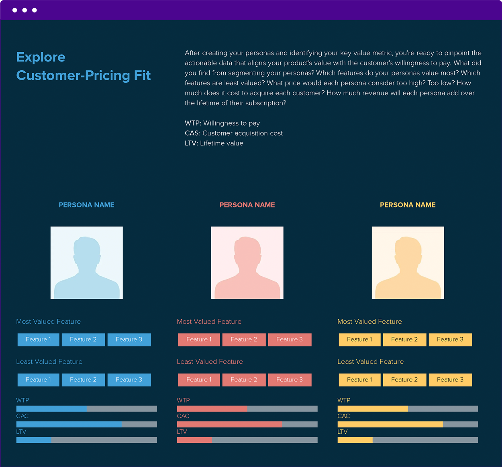
Task: Select the yellow PERSONA NAME heading
Action: (x=408, y=205)
